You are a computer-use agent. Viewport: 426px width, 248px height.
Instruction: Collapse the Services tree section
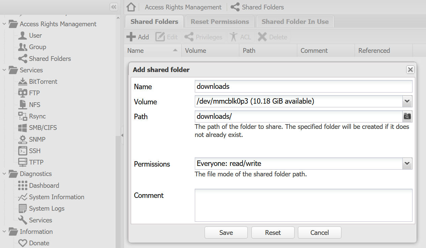coord(4,70)
